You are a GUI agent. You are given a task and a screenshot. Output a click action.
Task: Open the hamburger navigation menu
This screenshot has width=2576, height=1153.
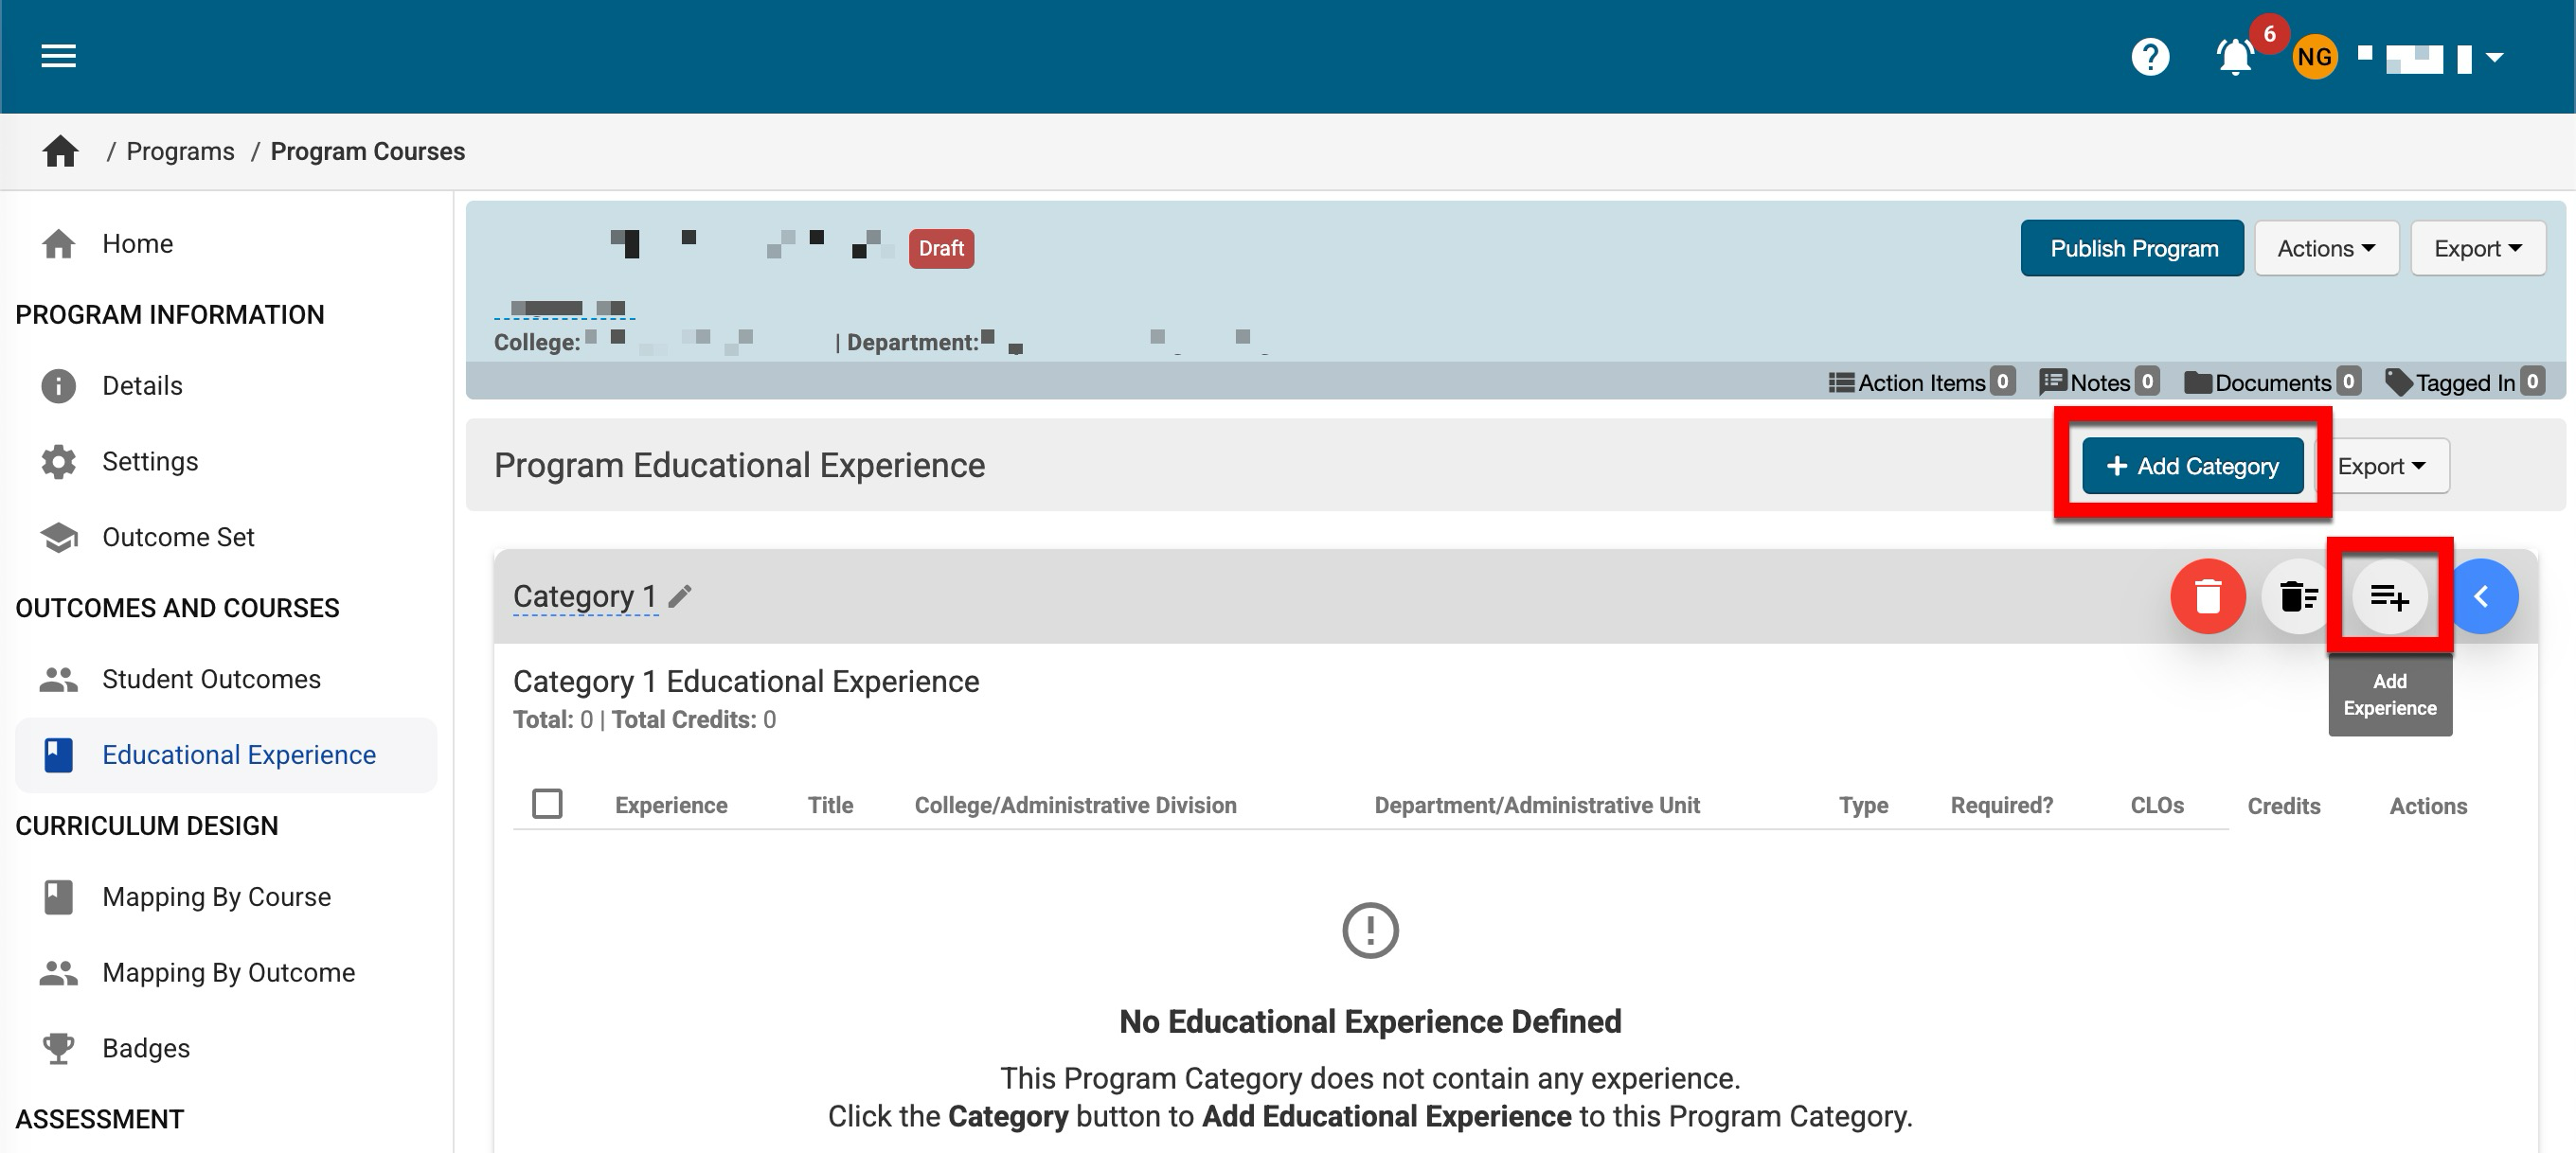point(58,56)
